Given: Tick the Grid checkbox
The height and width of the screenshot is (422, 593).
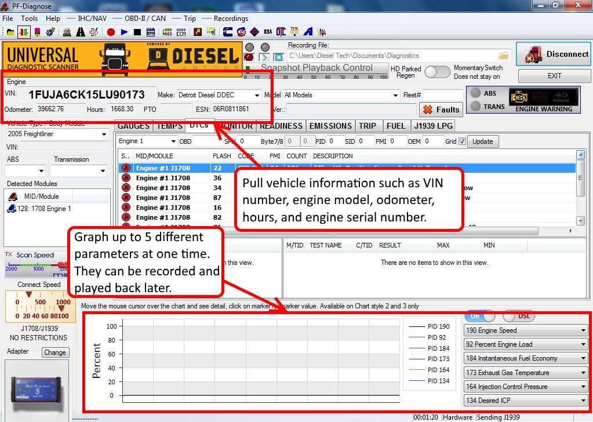Looking at the screenshot, I should click(x=462, y=141).
